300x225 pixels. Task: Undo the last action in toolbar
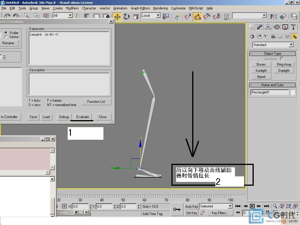click(x=7, y=16)
